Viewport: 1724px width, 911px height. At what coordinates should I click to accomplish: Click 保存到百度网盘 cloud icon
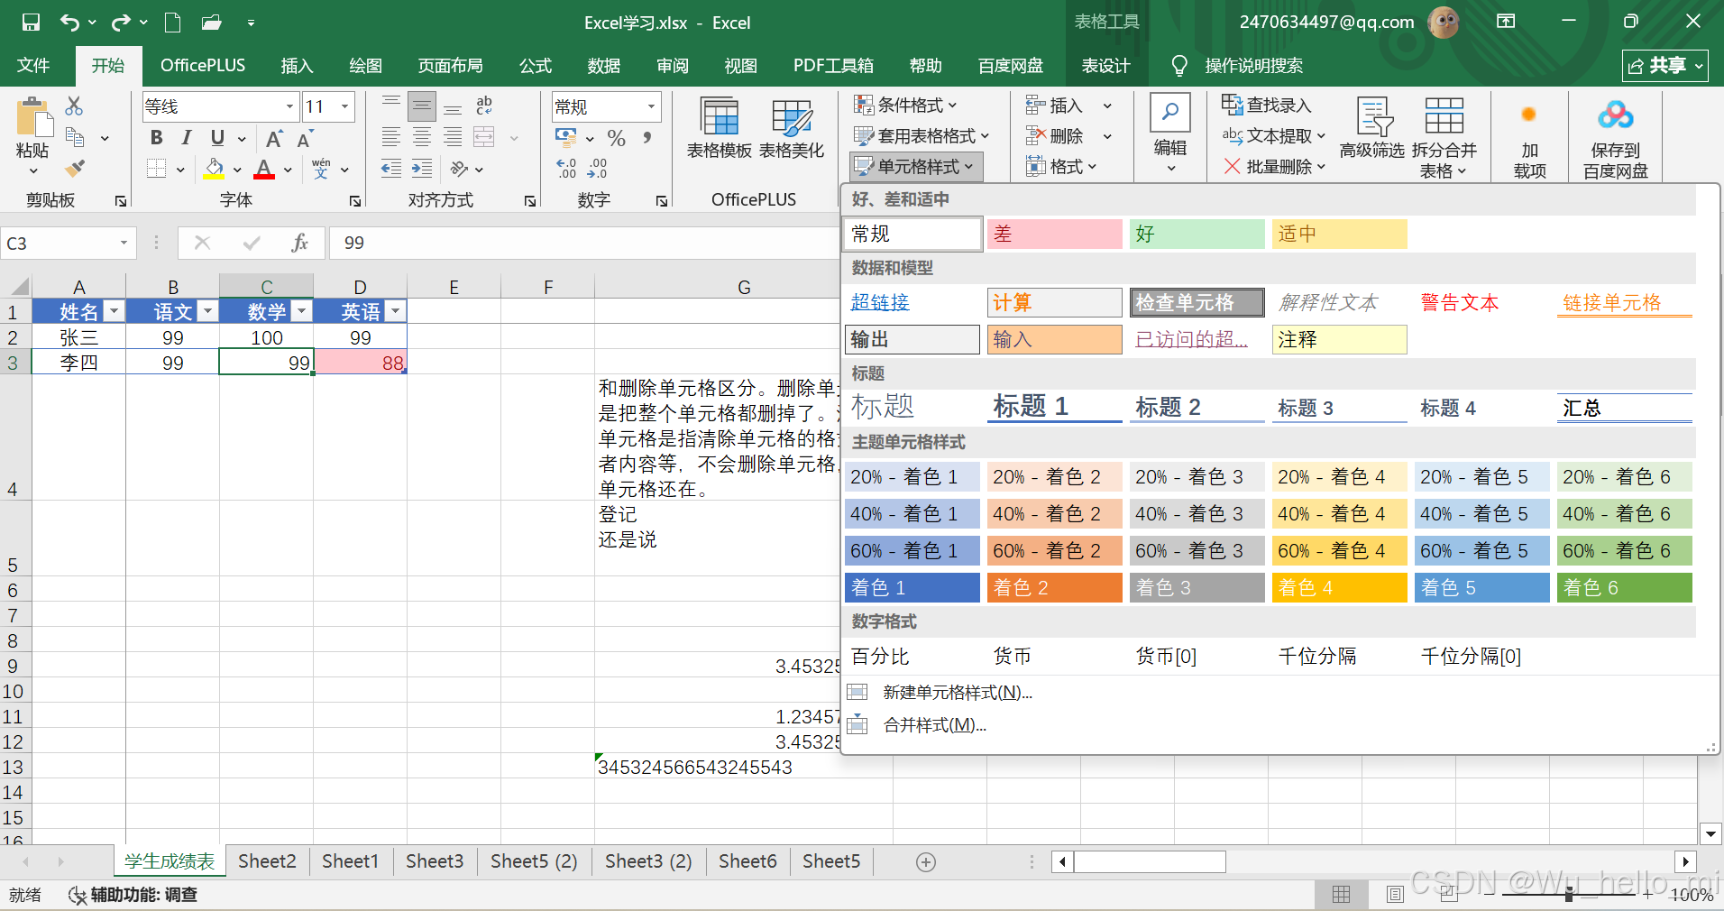1615,137
